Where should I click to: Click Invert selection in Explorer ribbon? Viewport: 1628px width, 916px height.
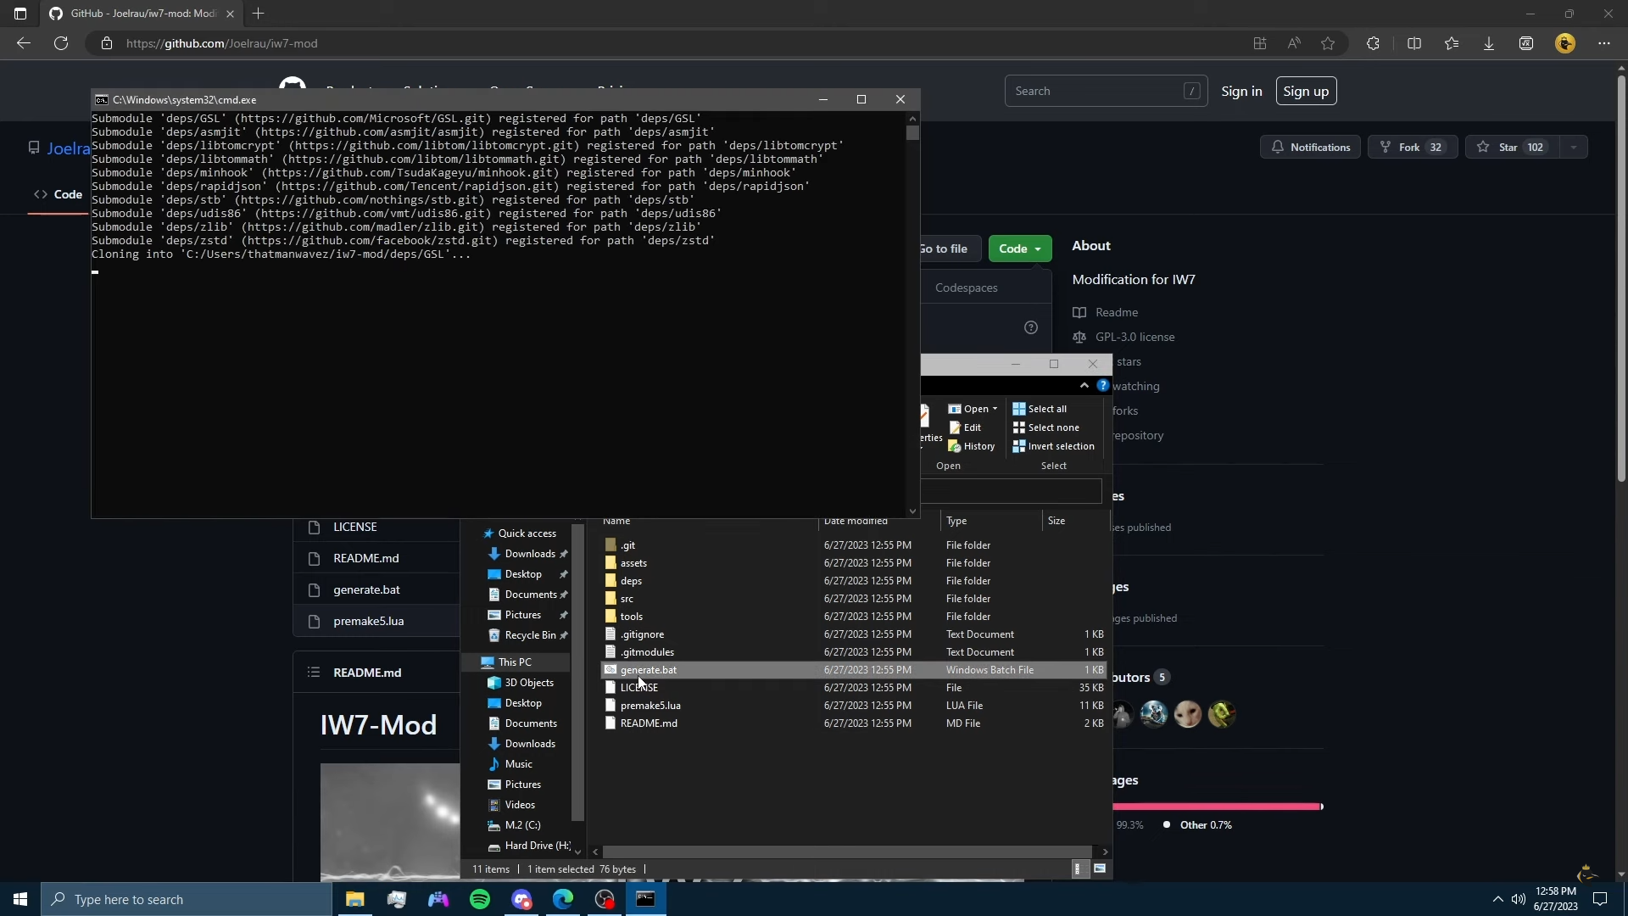1060,446
